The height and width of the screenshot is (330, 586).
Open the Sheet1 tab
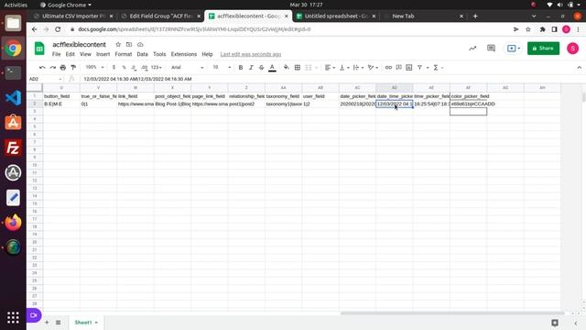[x=86, y=322]
